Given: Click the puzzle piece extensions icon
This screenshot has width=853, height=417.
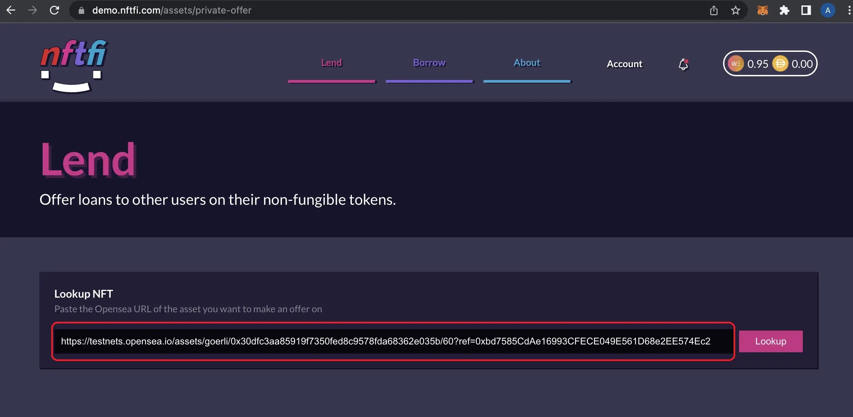Looking at the screenshot, I should (x=783, y=10).
